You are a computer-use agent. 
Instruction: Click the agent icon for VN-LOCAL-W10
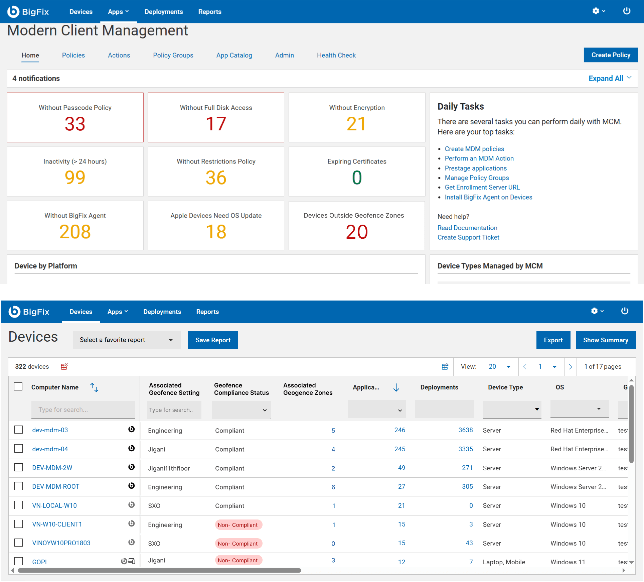pyautogui.click(x=132, y=505)
